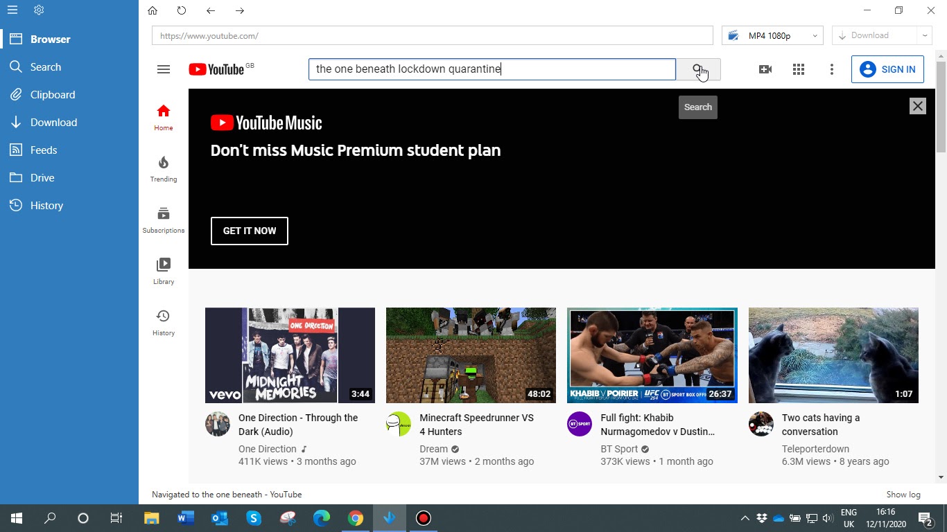The image size is (947, 532).
Task: Click the YouTube logo
Action: pyautogui.click(x=217, y=69)
